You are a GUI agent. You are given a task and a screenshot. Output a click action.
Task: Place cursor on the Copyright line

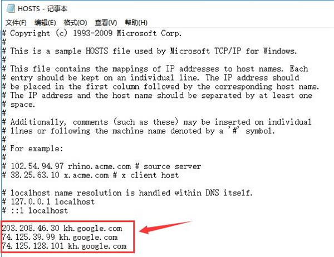pos(92,33)
